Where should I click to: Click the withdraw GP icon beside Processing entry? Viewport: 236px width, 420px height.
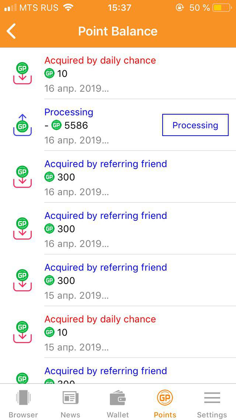coord(22,125)
